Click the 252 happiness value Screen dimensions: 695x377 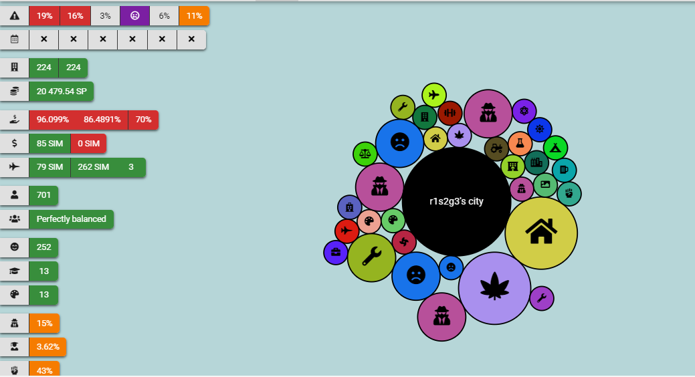(x=43, y=247)
